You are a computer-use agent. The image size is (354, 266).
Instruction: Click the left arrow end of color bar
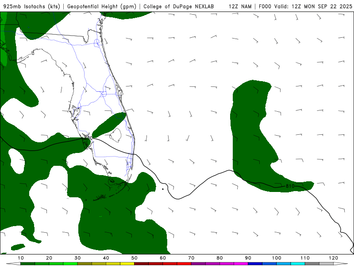pyautogui.click(x=13, y=264)
